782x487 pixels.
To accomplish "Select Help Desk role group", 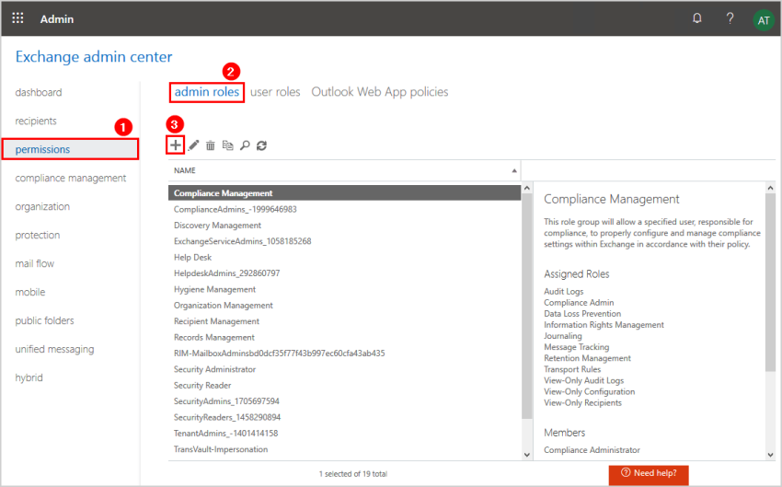I will tap(344, 257).
